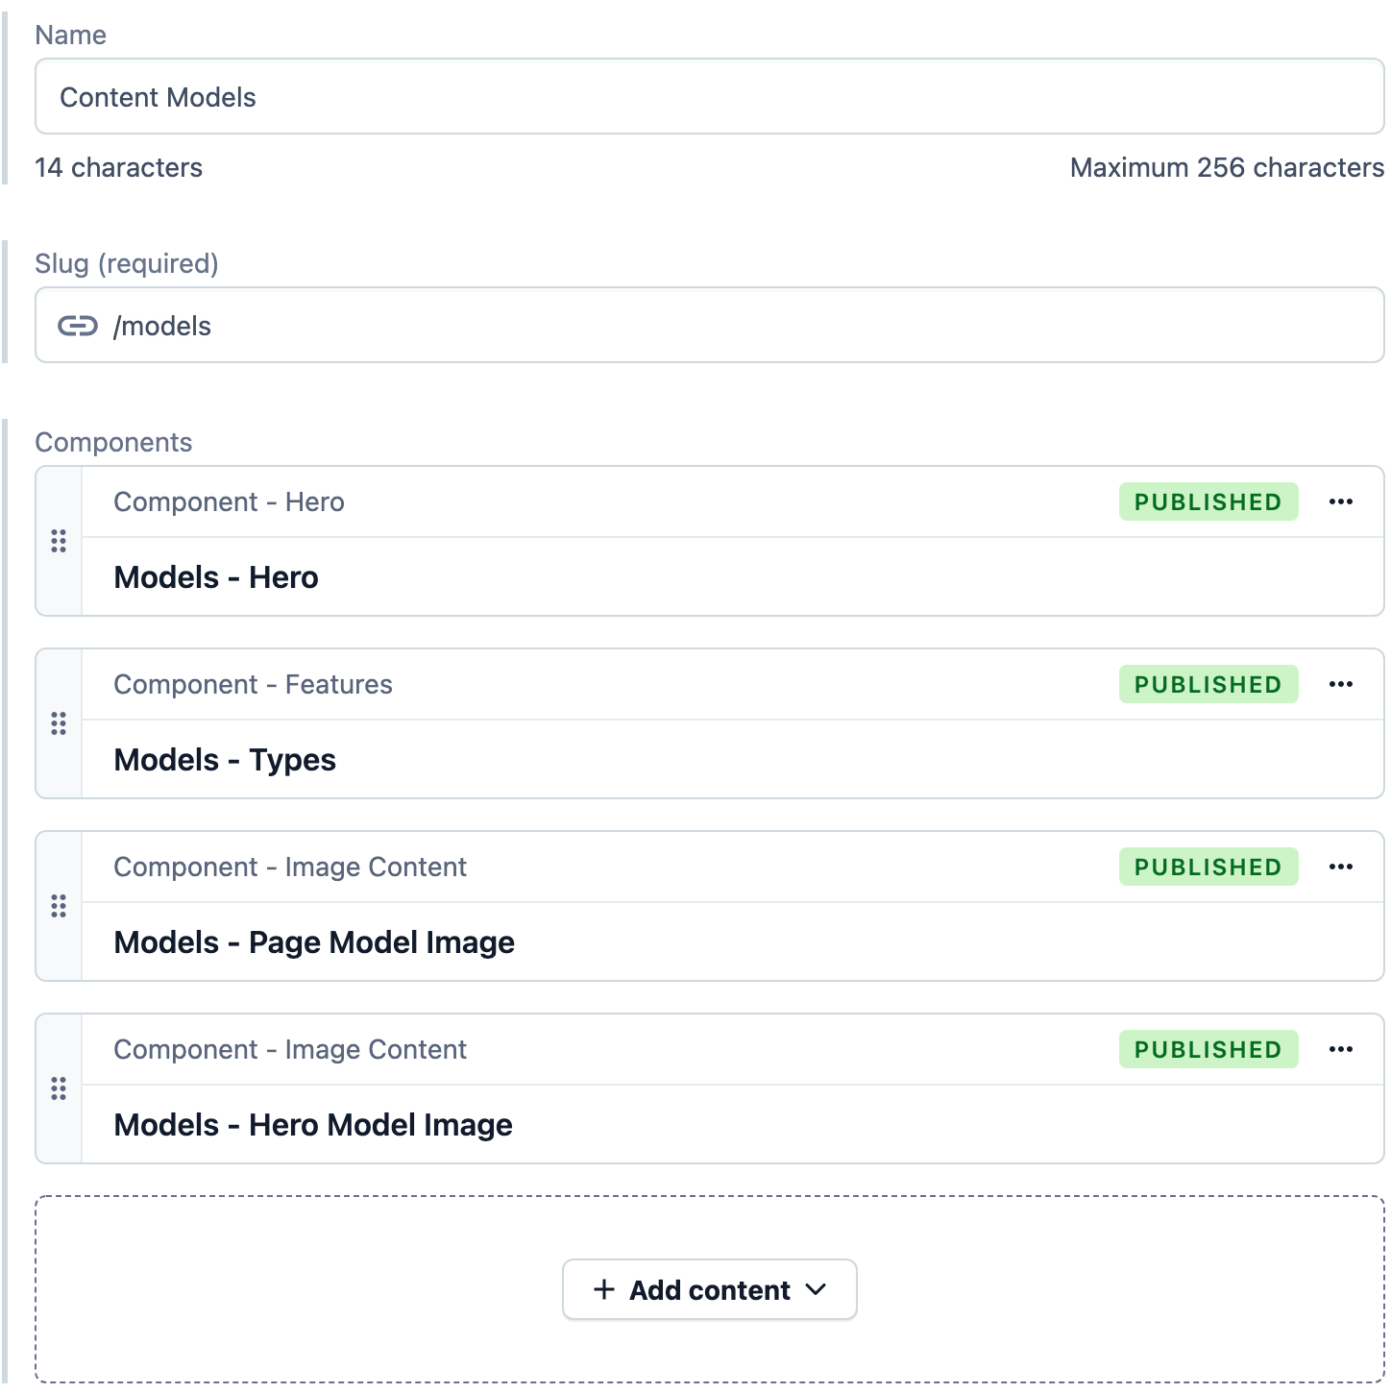Open the Add content dropdown
Image resolution: width=1391 pixels, height=1393 pixels.
(x=709, y=1289)
